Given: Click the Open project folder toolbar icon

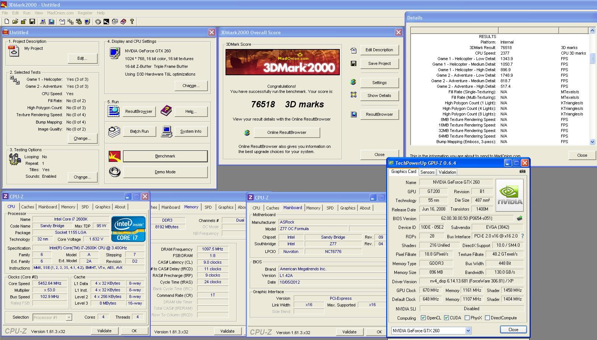Looking at the screenshot, I should point(15,22).
